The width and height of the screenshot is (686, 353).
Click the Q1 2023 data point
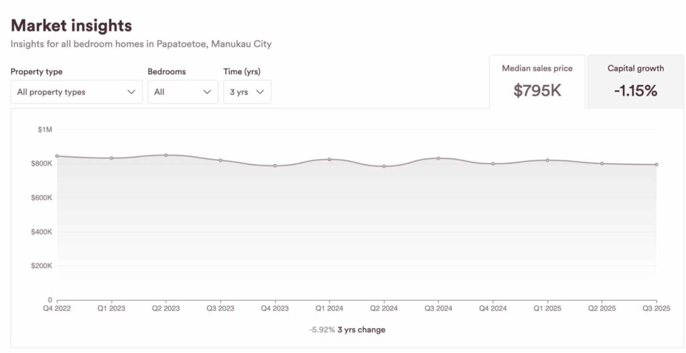[111, 158]
